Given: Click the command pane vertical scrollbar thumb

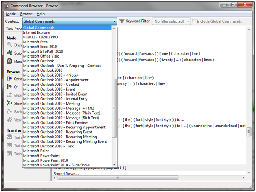Looking at the screenshot, I should point(249,132).
